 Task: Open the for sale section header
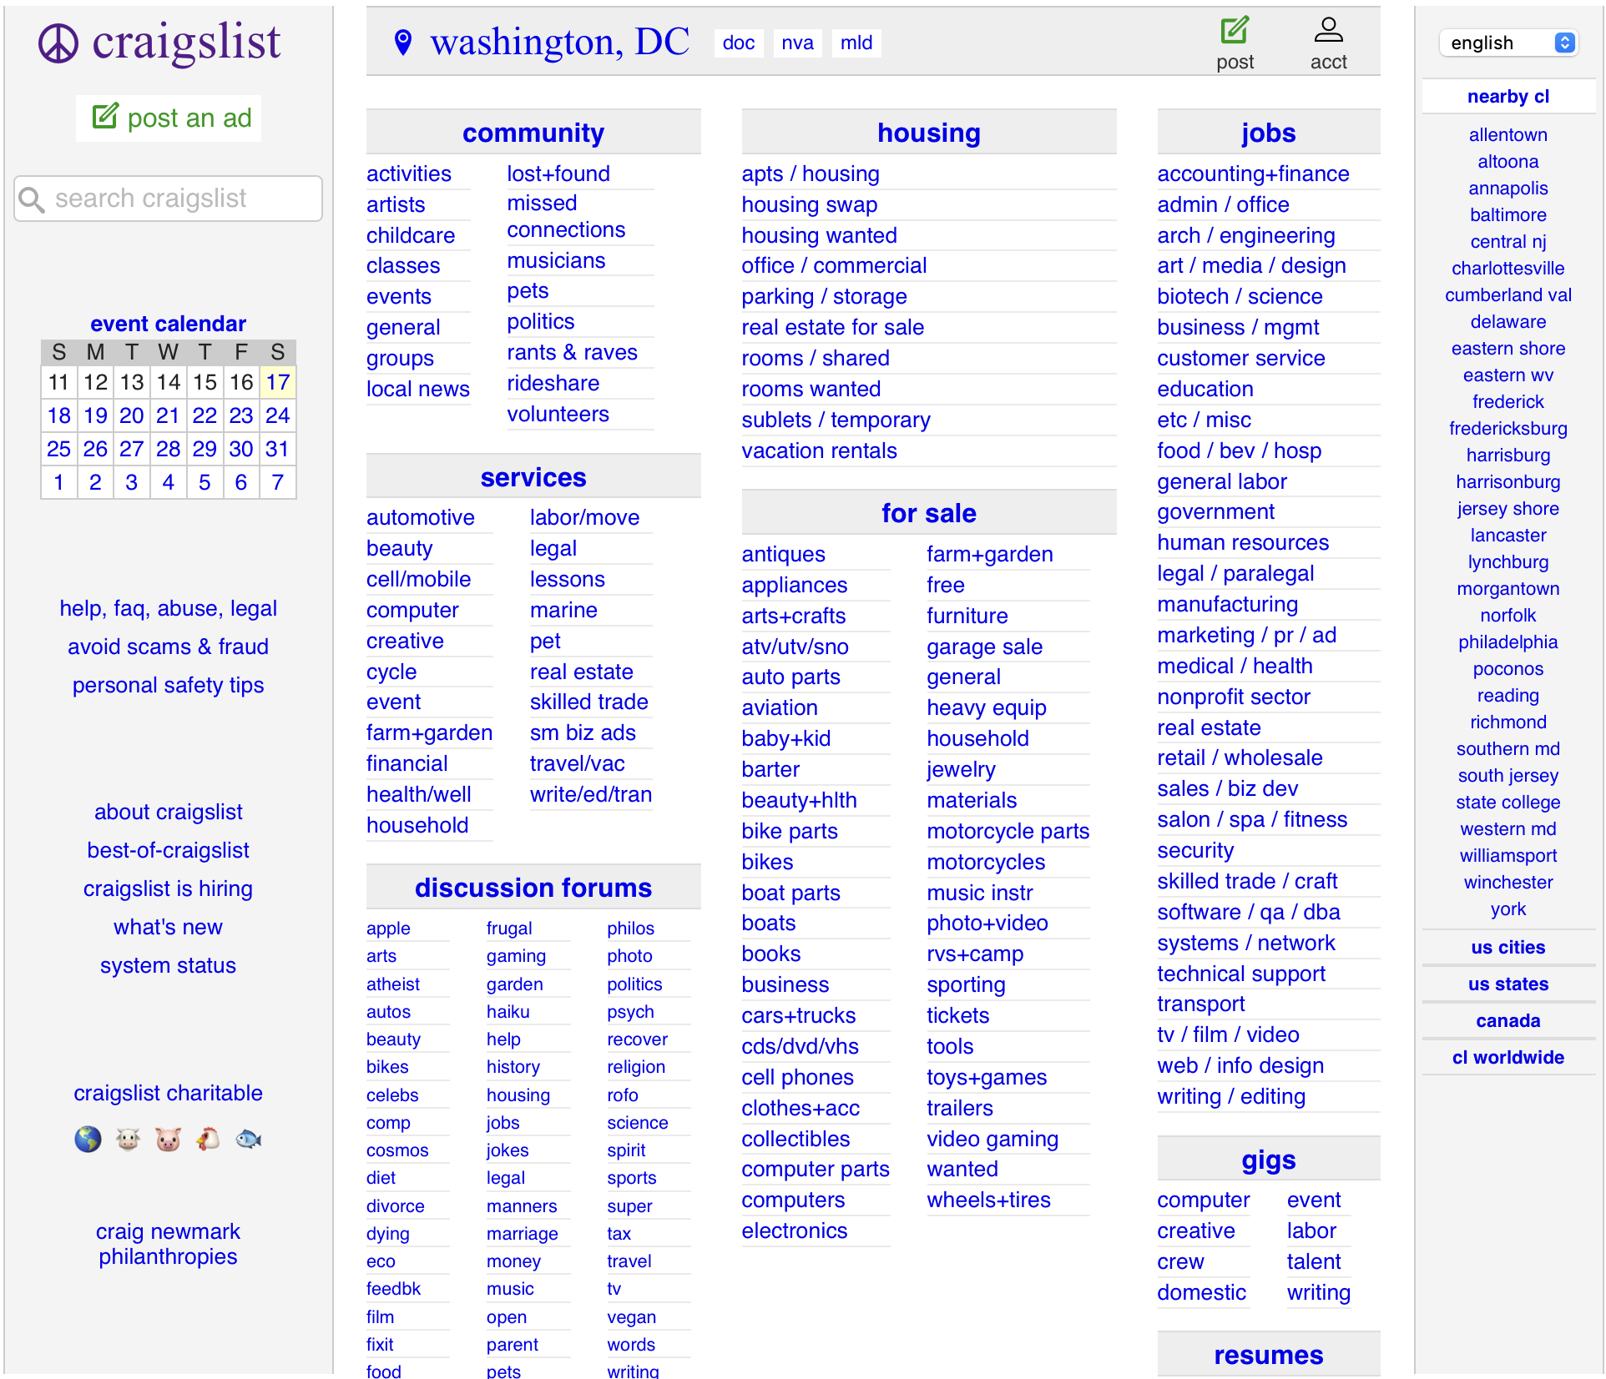pos(928,513)
